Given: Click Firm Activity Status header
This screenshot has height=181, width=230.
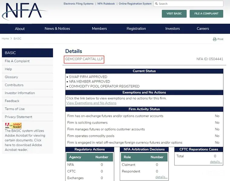Looking at the screenshot, I should coord(144,109).
